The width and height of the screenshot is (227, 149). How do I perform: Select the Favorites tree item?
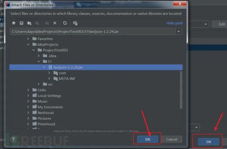coord(42,39)
